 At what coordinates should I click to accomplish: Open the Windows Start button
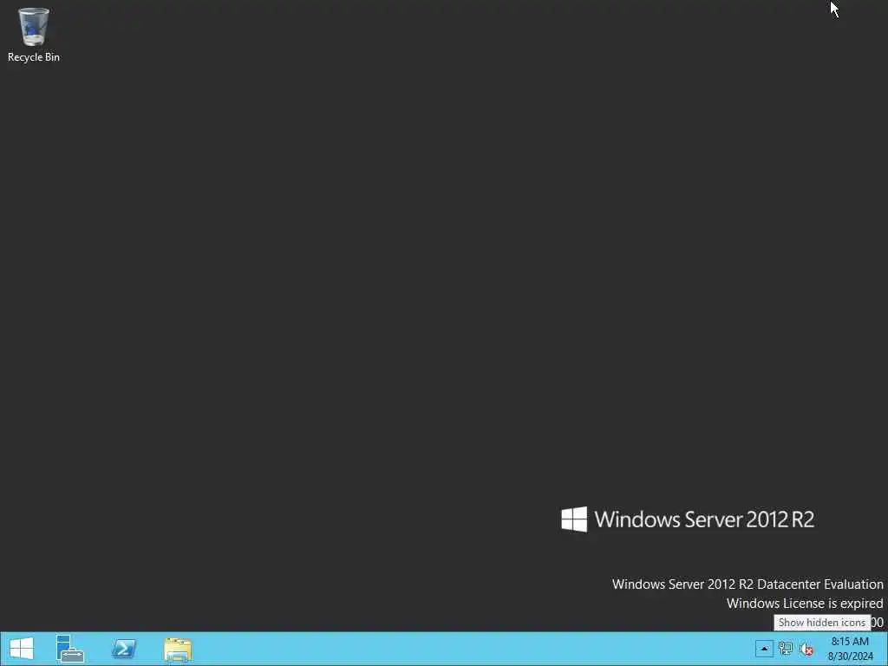point(22,649)
